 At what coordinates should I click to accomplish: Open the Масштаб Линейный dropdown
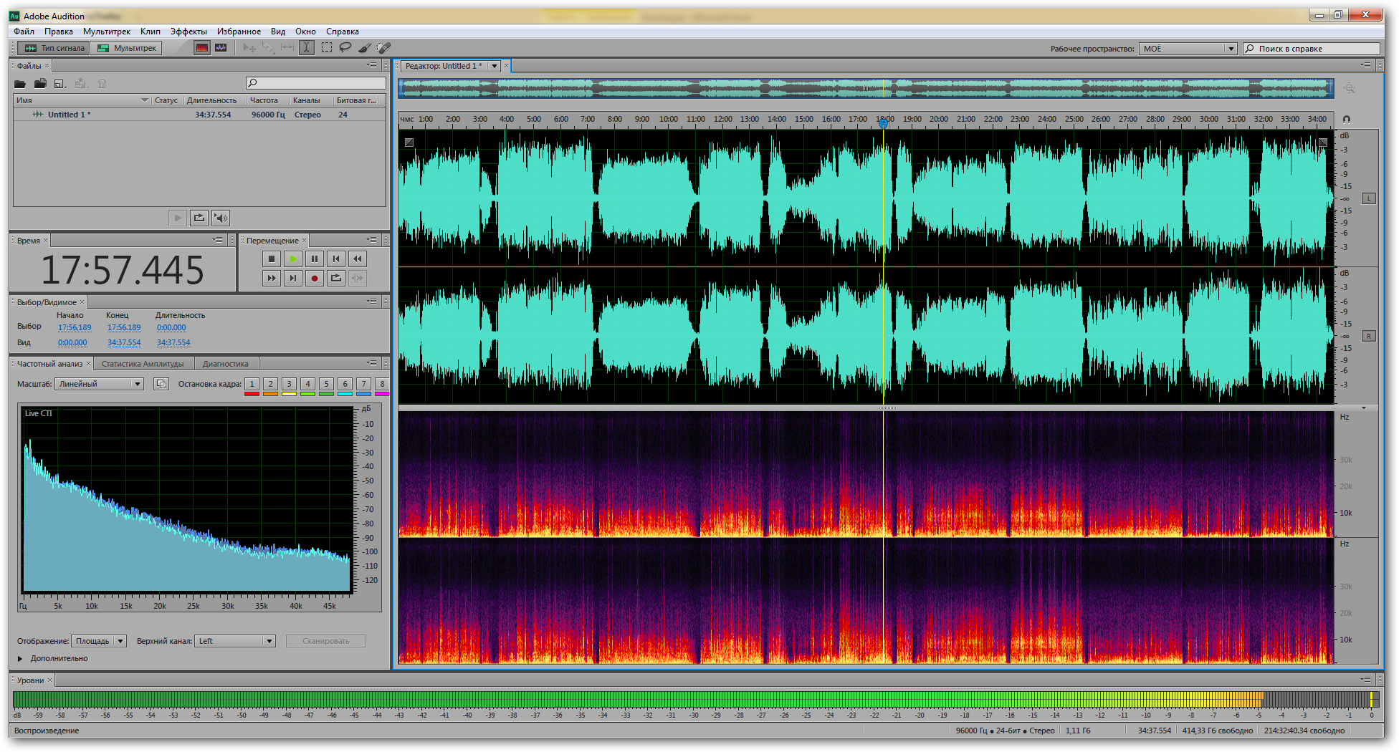pos(100,385)
